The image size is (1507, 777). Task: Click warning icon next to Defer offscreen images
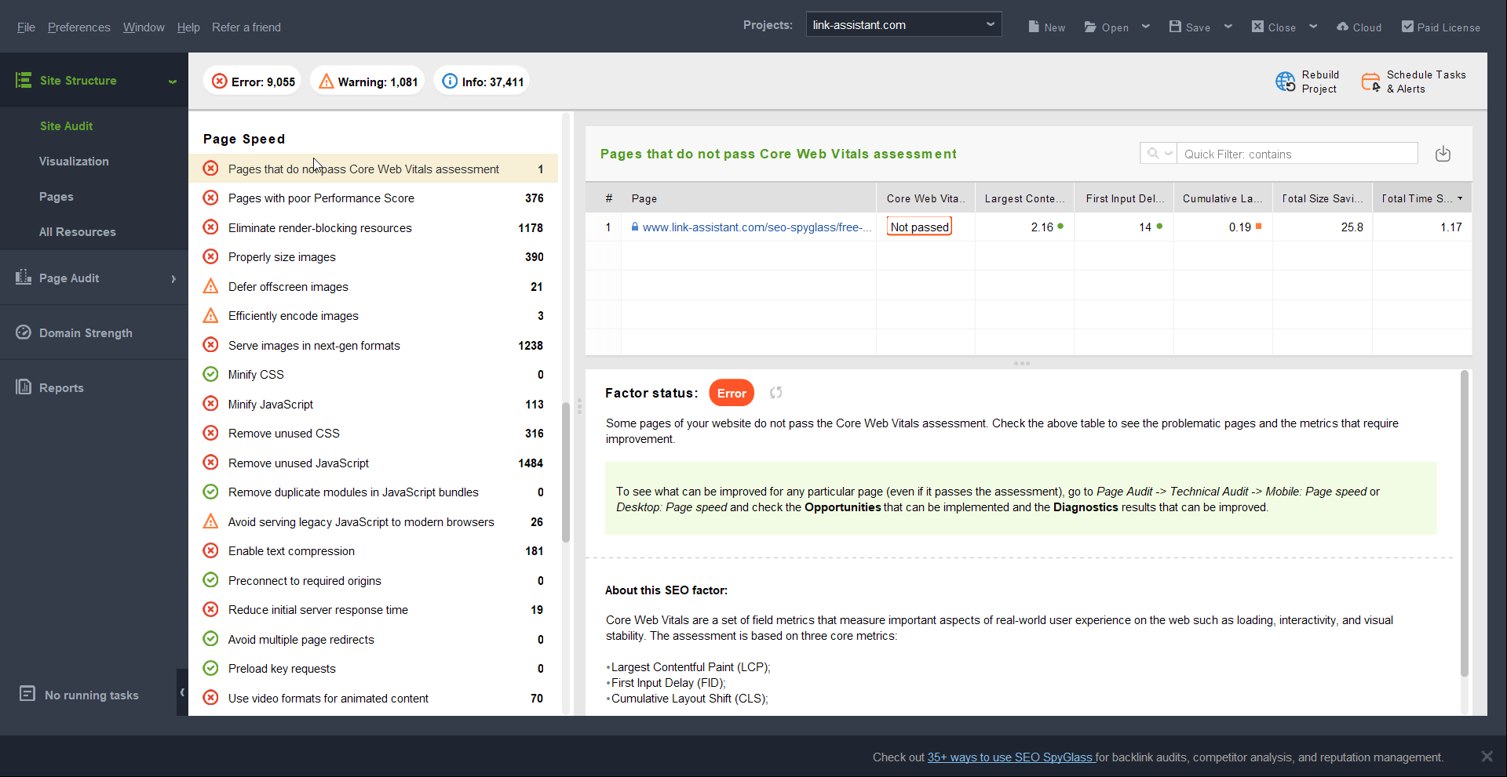point(210,286)
